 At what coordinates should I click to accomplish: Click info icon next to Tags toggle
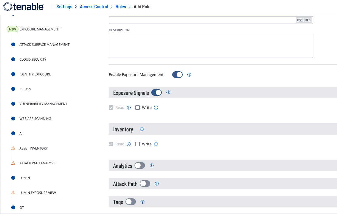[143, 202]
